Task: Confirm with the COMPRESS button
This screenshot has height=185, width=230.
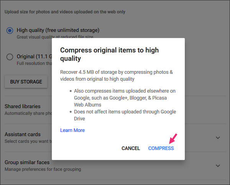Action: [161, 148]
